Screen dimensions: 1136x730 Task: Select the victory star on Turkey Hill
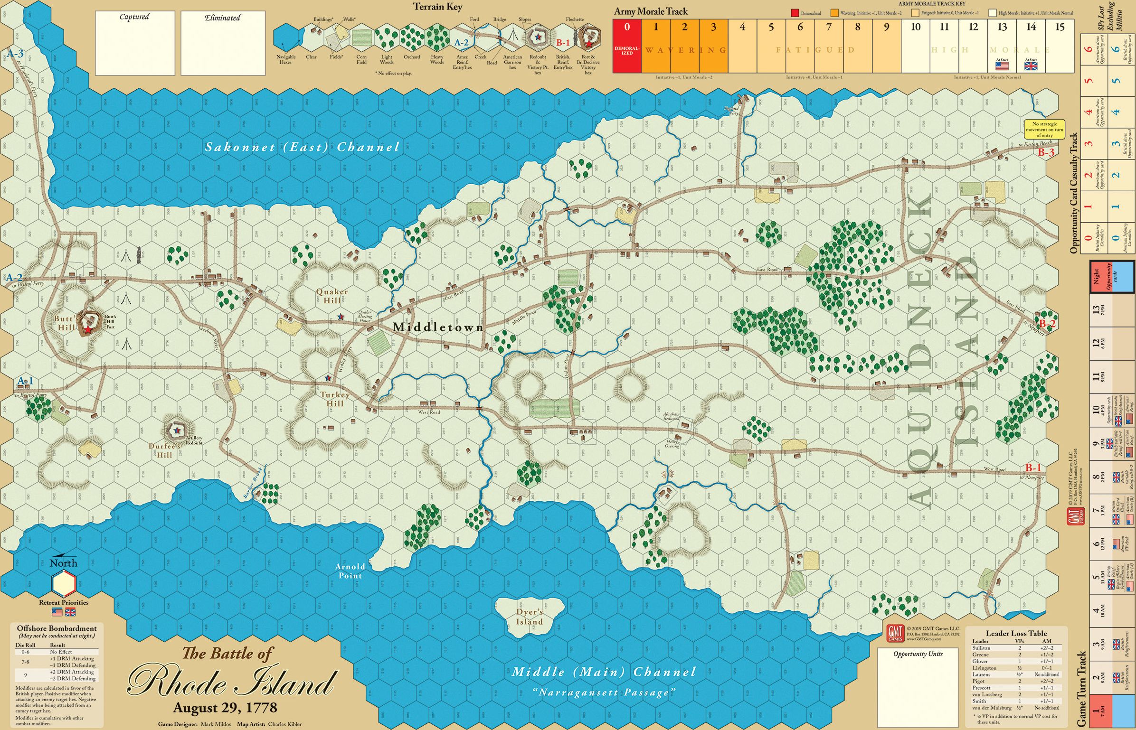328,378
